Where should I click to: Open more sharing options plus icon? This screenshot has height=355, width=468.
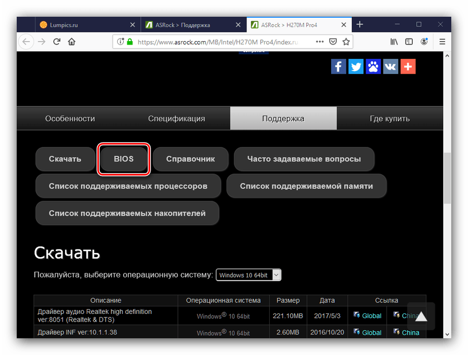(408, 66)
